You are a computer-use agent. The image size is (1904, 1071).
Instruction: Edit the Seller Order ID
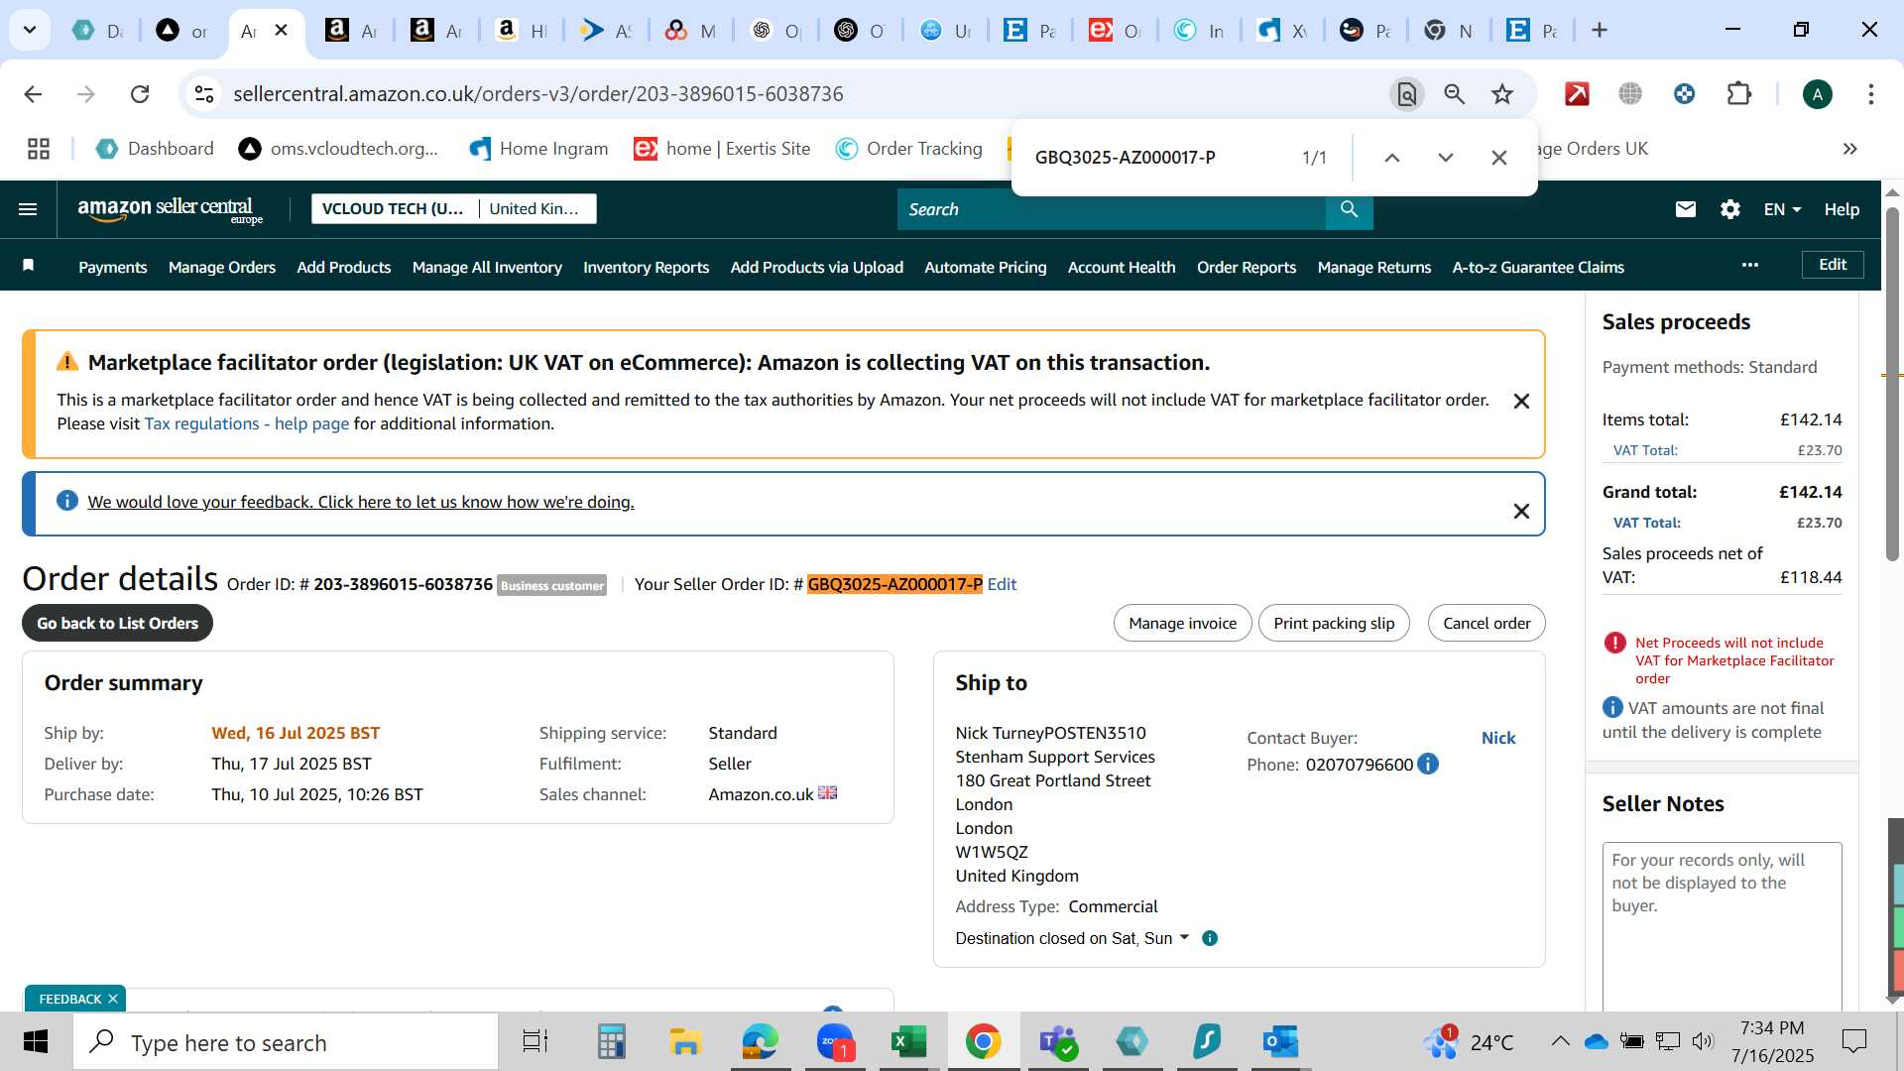[x=1002, y=584]
